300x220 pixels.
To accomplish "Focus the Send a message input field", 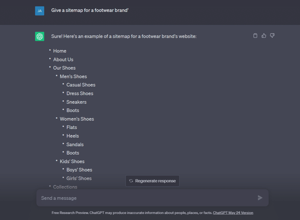I will (x=146, y=198).
